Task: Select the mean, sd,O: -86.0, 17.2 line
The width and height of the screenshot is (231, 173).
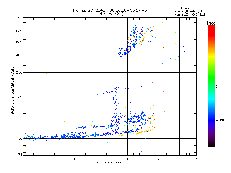Action: pyautogui.click(x=189, y=11)
